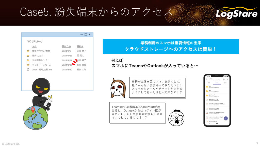Click the hacker's smartphone illustration
The height and width of the screenshot is (146, 260).
47,103
